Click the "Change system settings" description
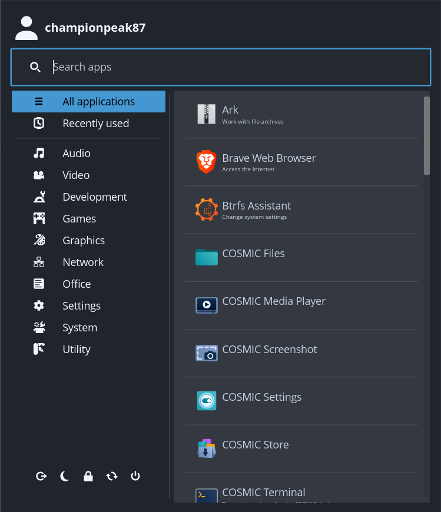This screenshot has height=512, width=441. click(254, 217)
